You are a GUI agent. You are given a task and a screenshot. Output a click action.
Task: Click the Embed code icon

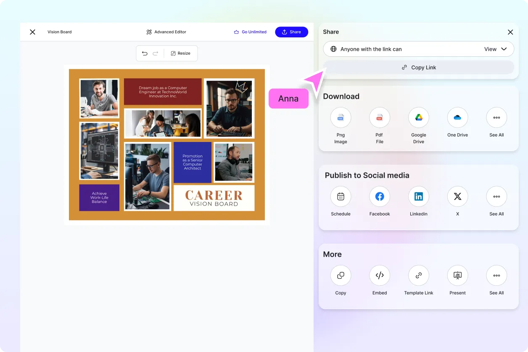coord(380,276)
